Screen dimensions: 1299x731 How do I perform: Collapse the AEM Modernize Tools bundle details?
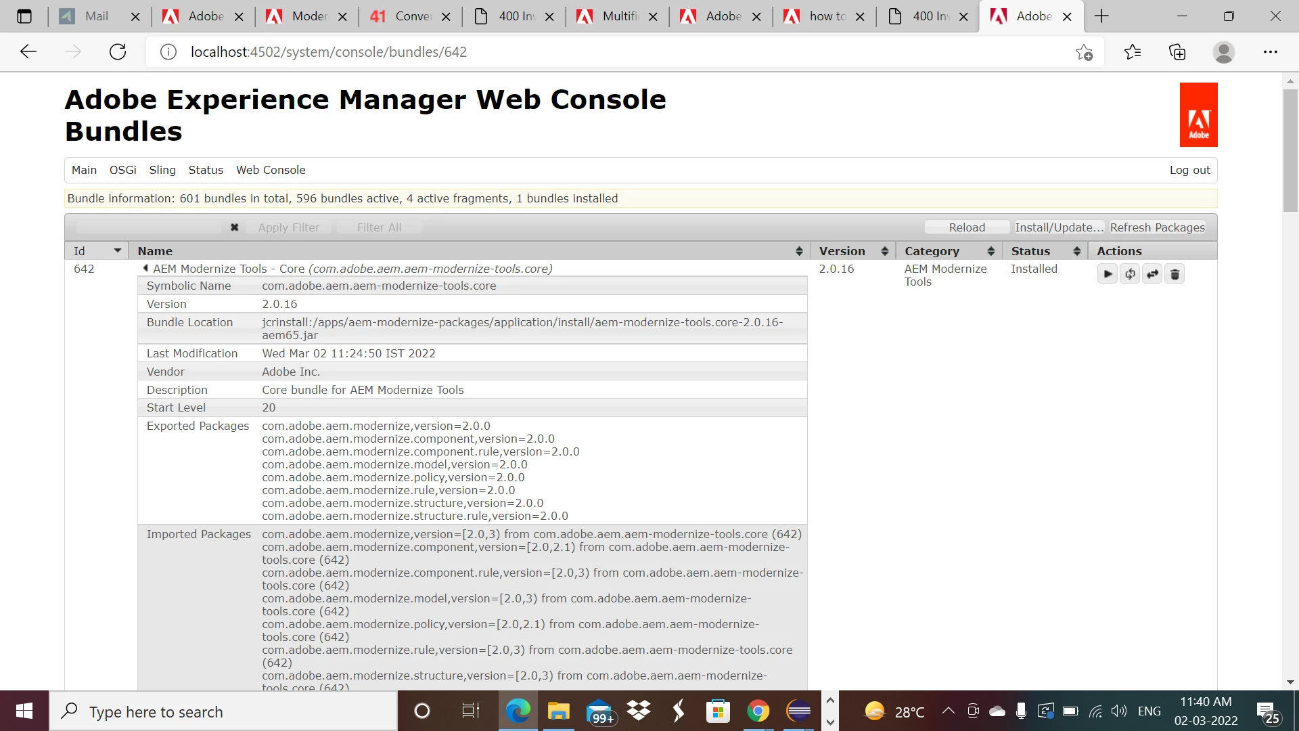tap(145, 269)
